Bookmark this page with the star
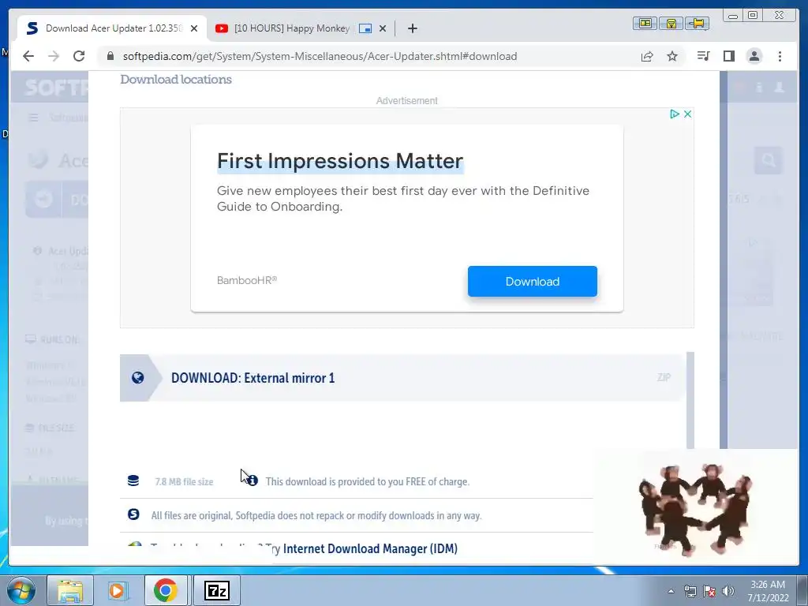The width and height of the screenshot is (808, 606). (x=672, y=56)
